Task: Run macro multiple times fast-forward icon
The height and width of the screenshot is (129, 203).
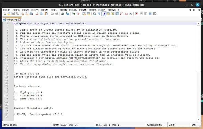Action: (x=150, y=14)
